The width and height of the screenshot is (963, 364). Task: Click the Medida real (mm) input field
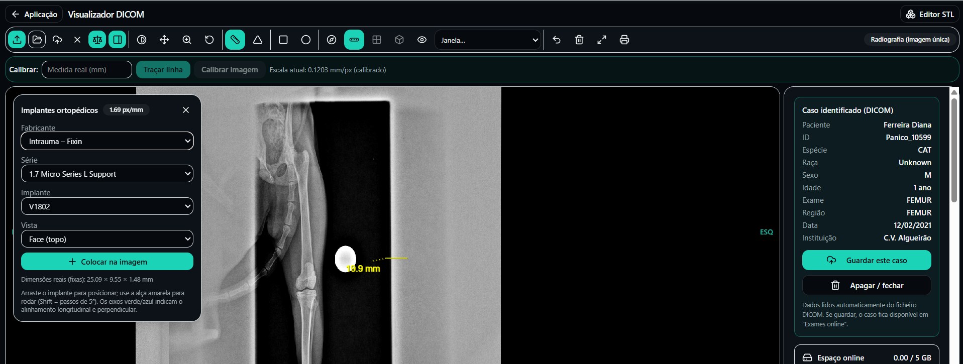[x=87, y=70]
